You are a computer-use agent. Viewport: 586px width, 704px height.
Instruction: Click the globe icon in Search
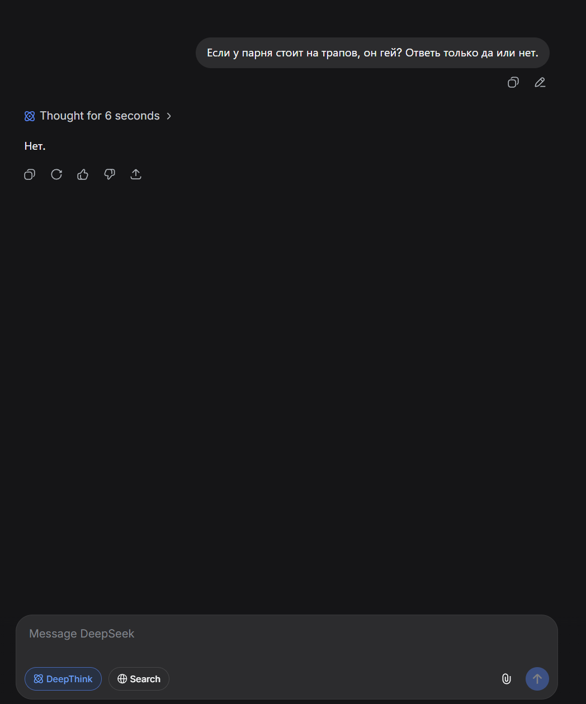click(x=122, y=679)
